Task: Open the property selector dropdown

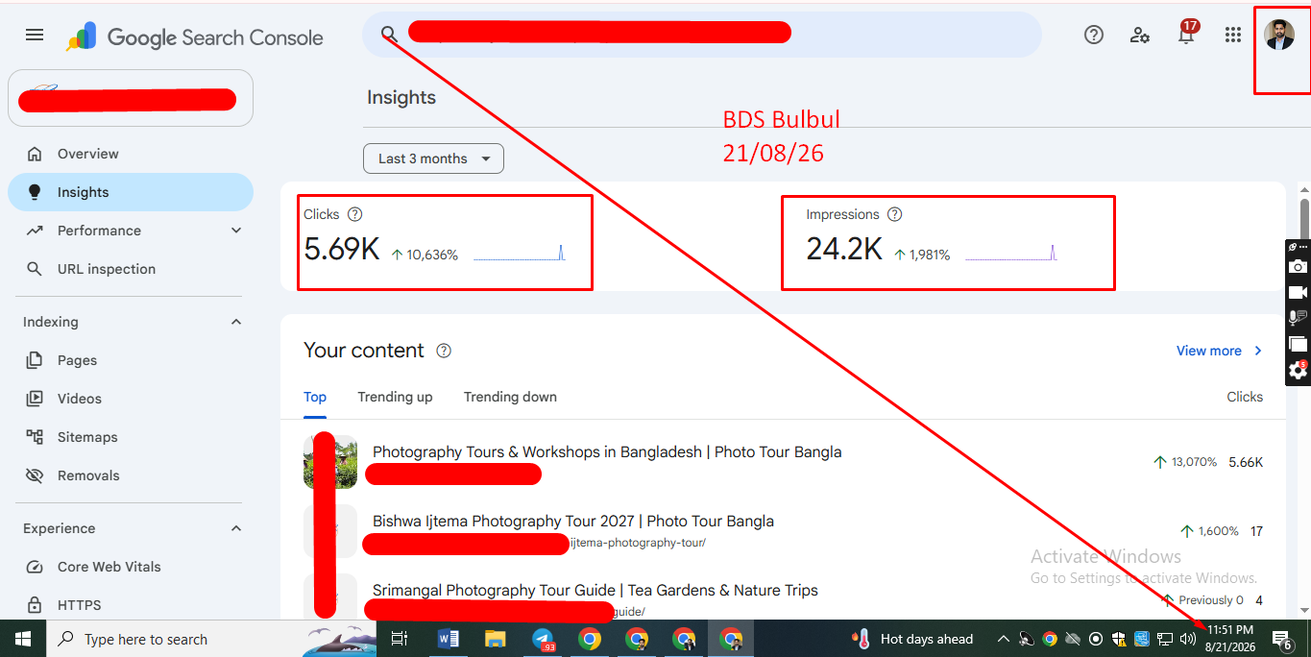Action: (x=131, y=98)
